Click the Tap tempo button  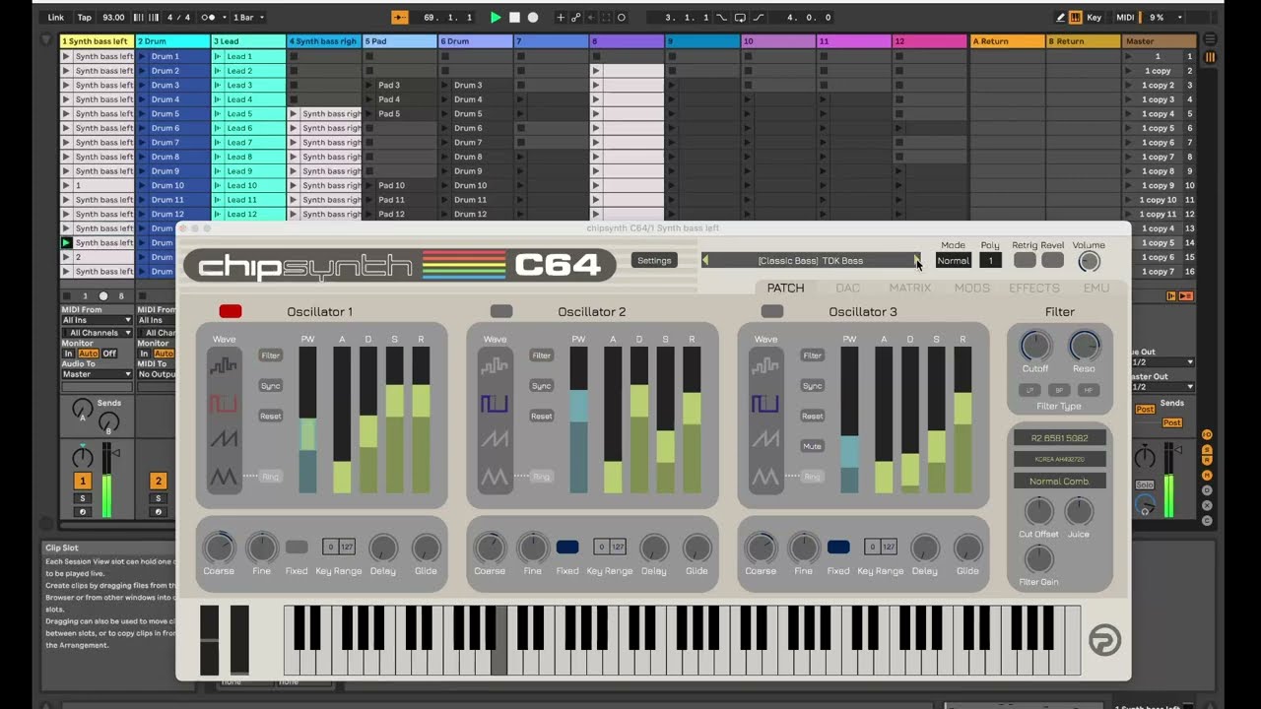click(x=85, y=17)
